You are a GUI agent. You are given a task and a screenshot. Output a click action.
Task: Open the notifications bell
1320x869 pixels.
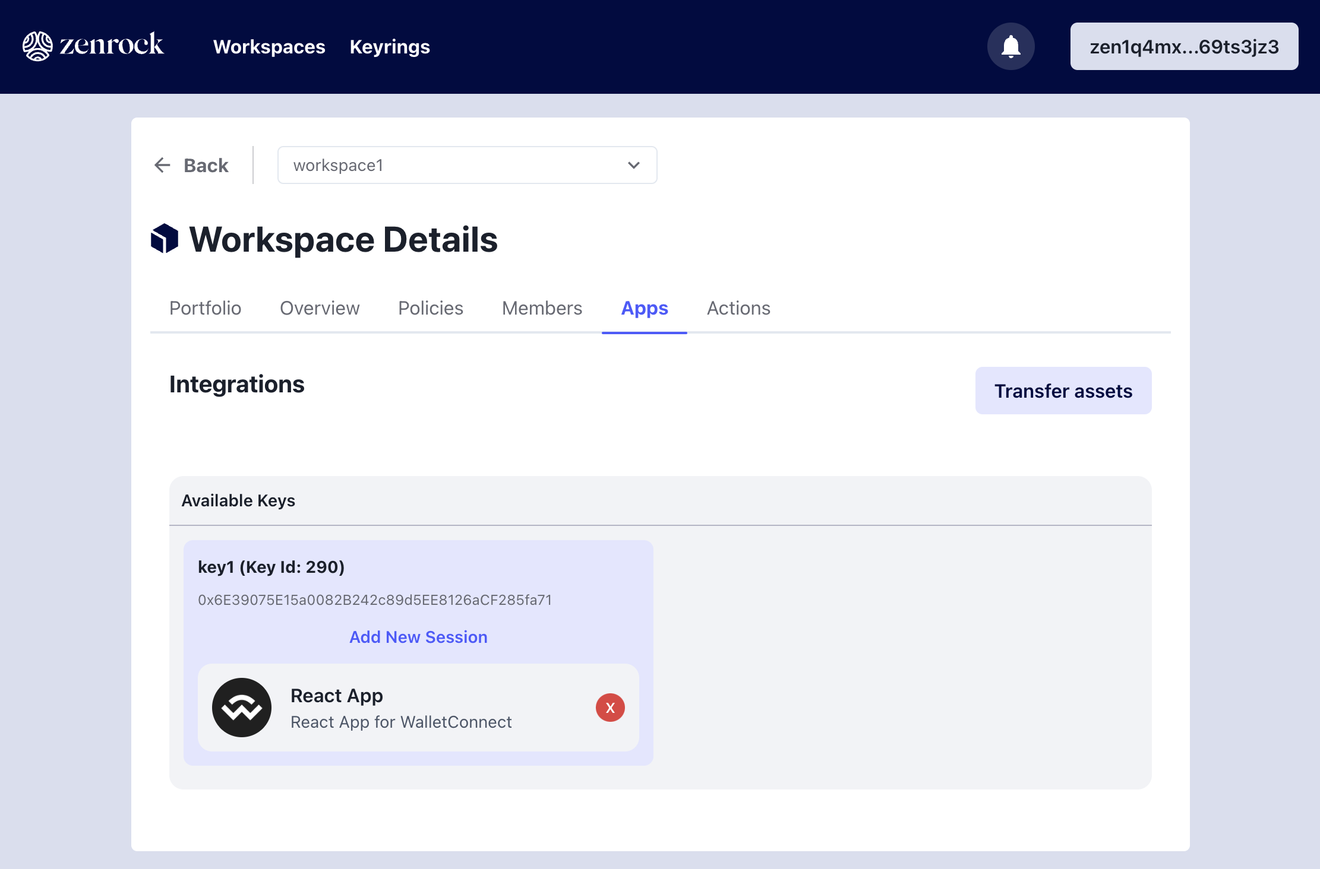pyautogui.click(x=1010, y=46)
